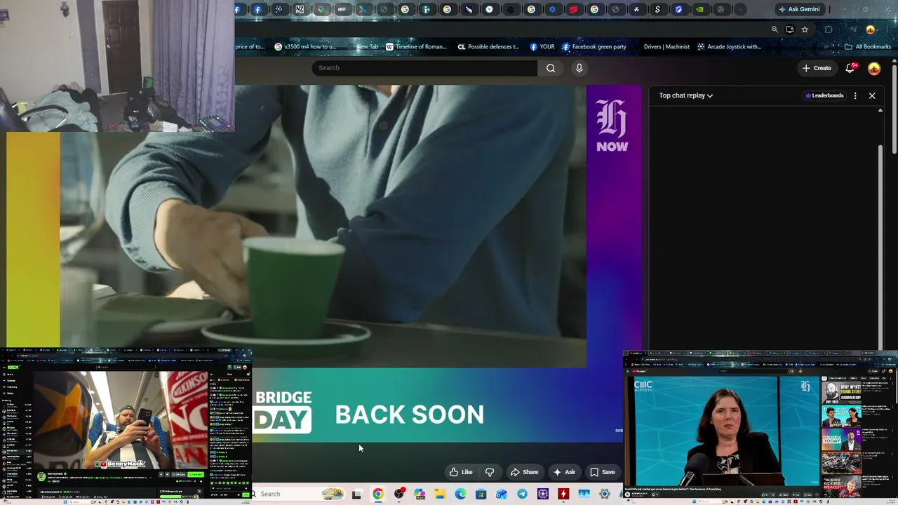Viewport: 898px width, 505px height.
Task: Open the x3500 m4 how to bookmark
Action: tap(306, 47)
